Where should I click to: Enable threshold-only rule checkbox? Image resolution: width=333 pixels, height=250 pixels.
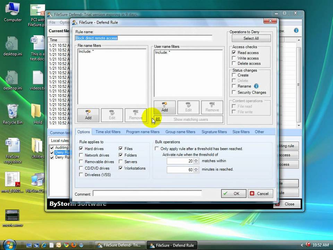point(157,148)
